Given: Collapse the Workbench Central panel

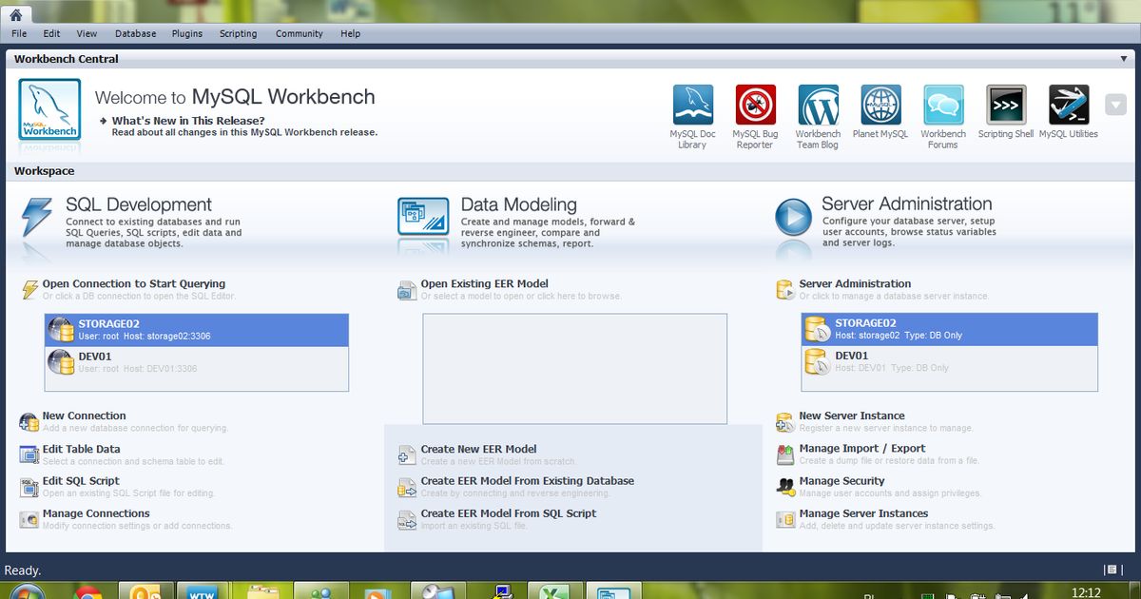Looking at the screenshot, I should point(1123,59).
